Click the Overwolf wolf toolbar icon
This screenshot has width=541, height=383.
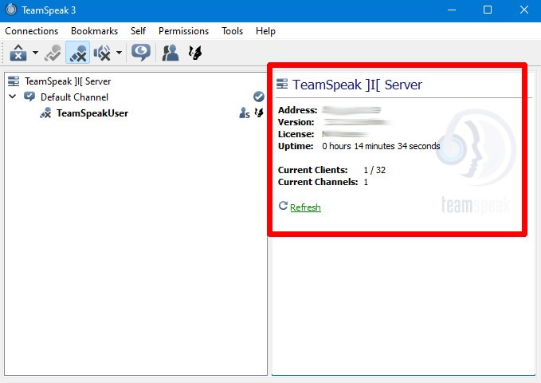(x=195, y=53)
